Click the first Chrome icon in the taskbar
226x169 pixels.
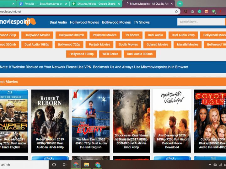[76, 165]
